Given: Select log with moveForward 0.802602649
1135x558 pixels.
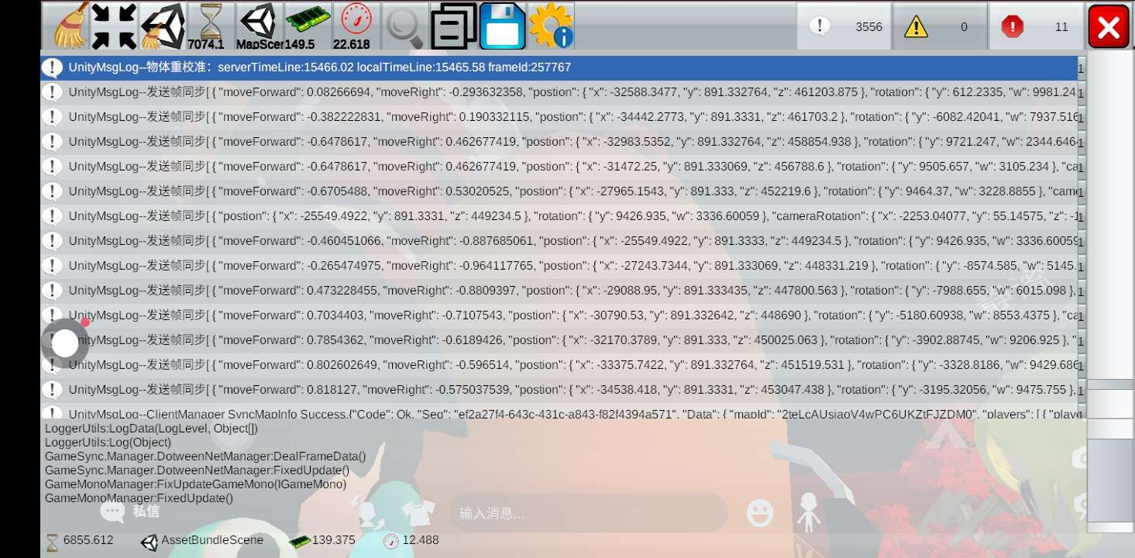Looking at the screenshot, I should pyautogui.click(x=559, y=365).
